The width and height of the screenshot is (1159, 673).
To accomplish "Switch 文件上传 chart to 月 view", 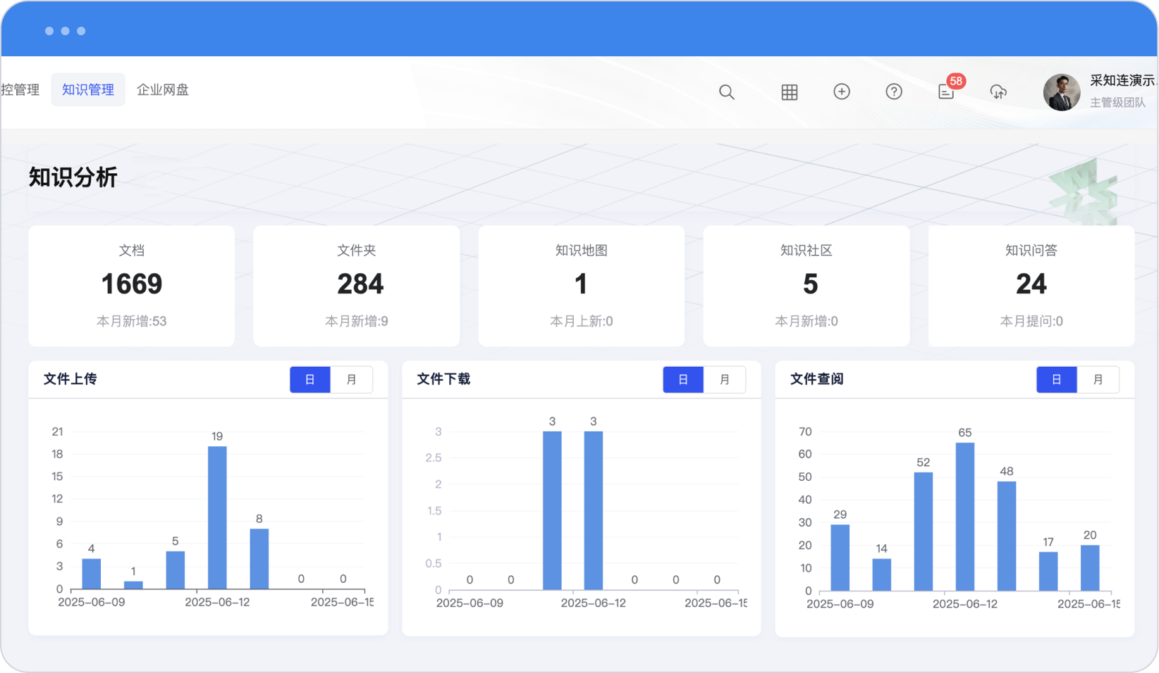I will [x=351, y=380].
